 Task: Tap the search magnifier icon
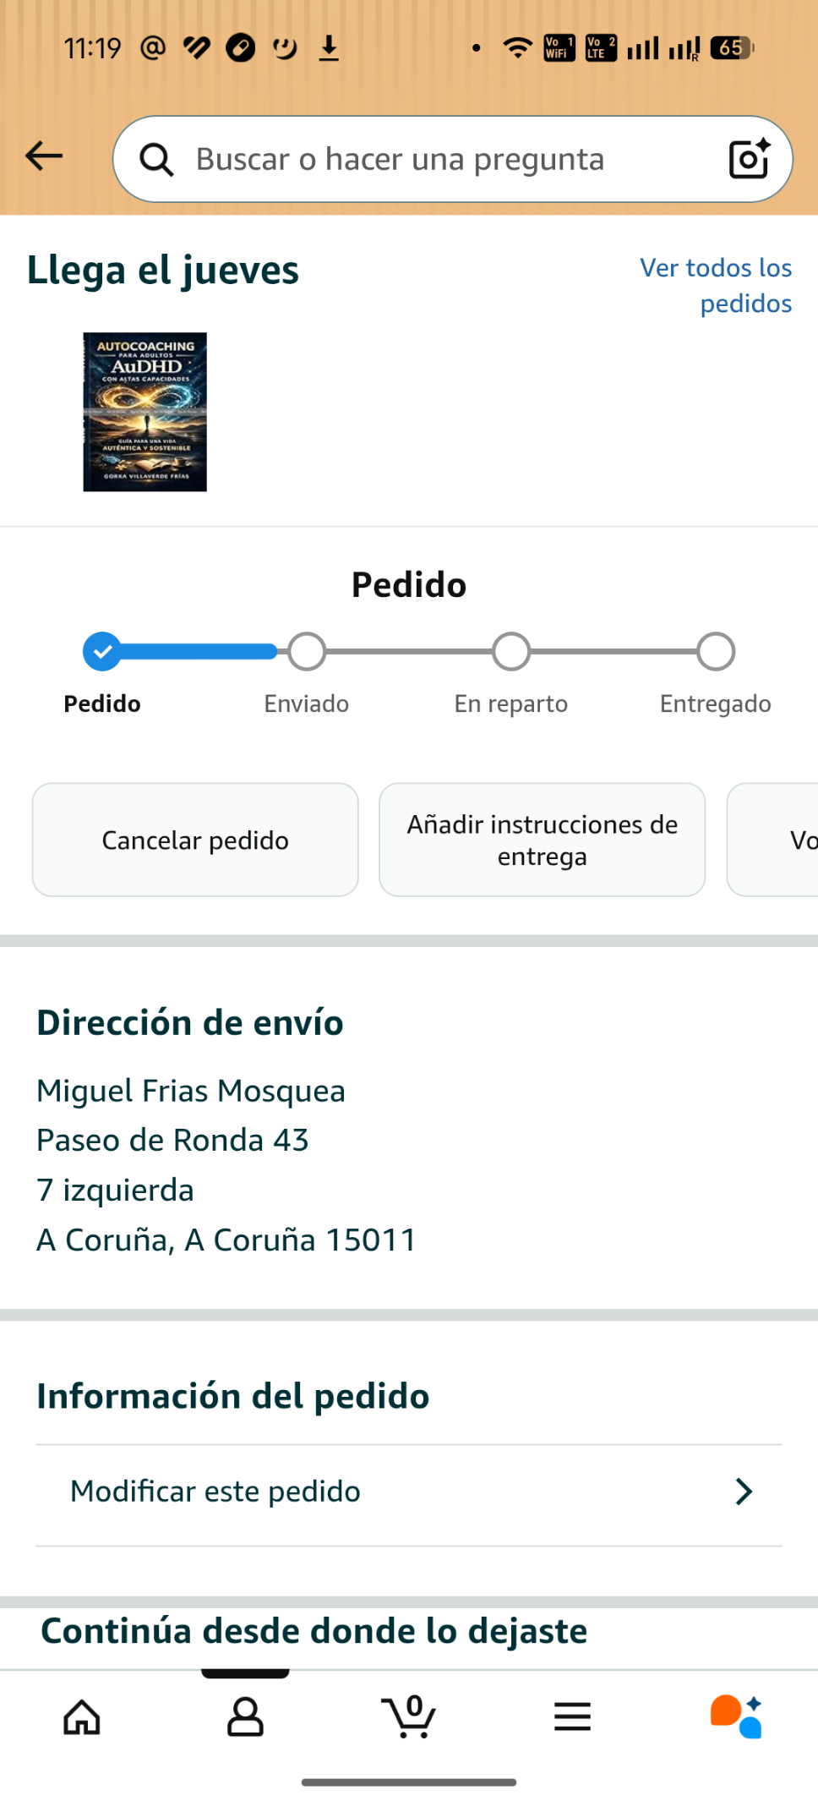(x=156, y=159)
